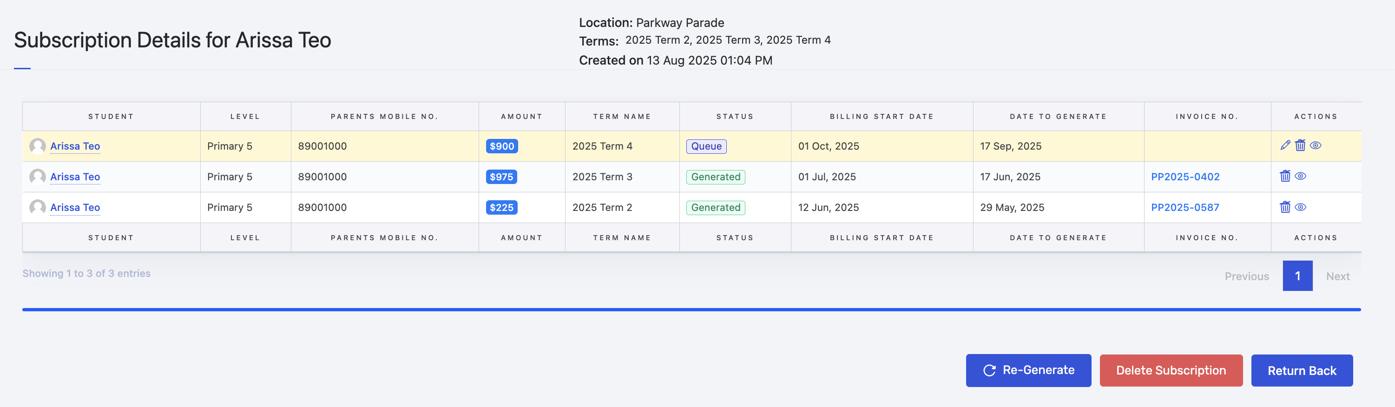
Task: Click the Next pagination link
Action: pyautogui.click(x=1337, y=276)
